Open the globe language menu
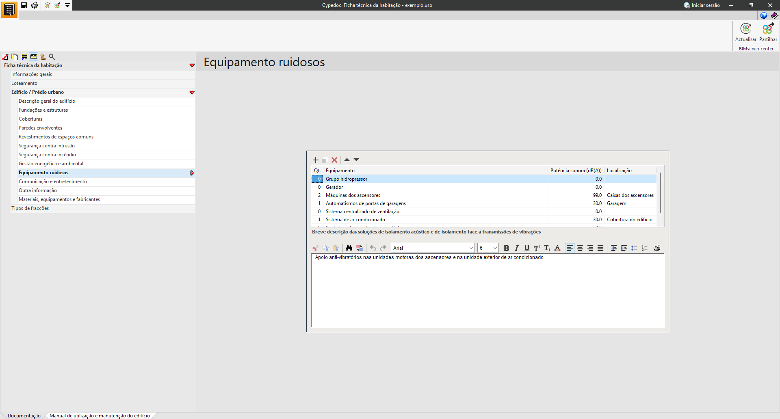The image size is (780, 419). pyautogui.click(x=764, y=15)
